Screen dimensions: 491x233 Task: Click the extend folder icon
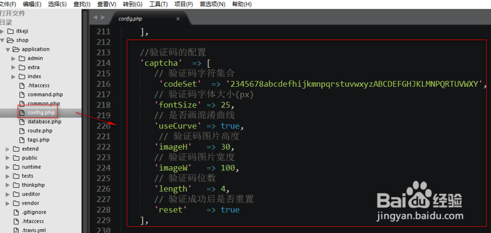[x=16, y=149]
